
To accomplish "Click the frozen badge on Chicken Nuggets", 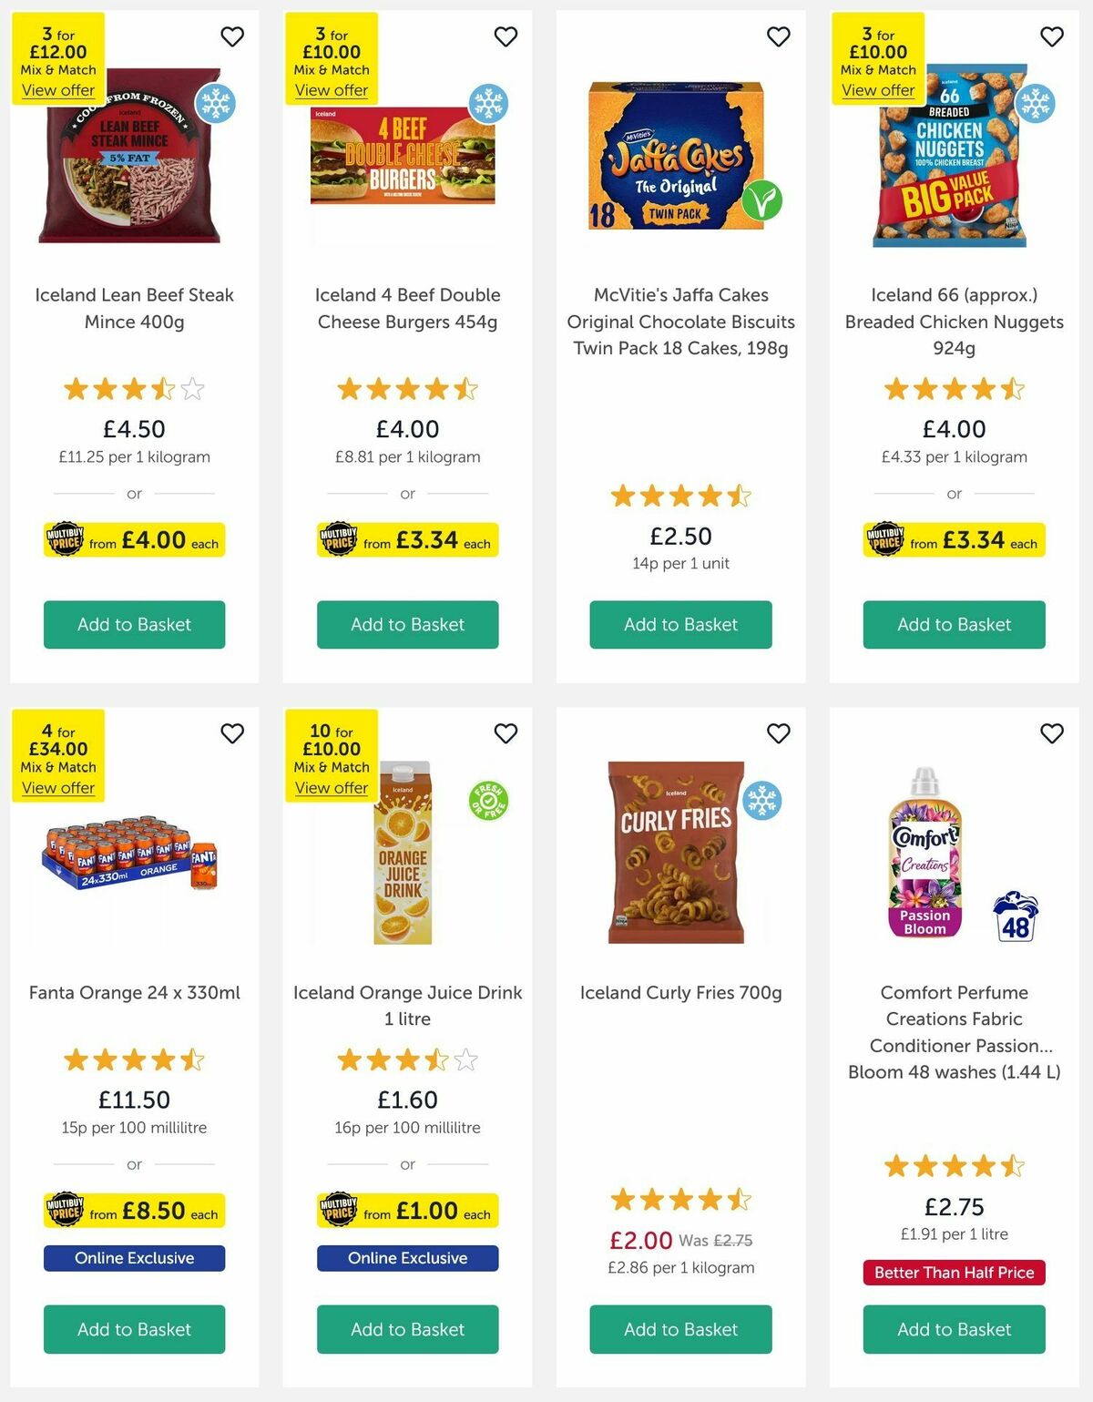I will [1034, 103].
